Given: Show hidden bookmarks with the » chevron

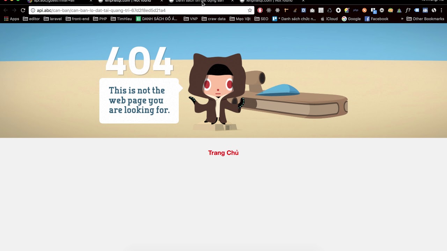Looking at the screenshot, I should coord(402,19).
